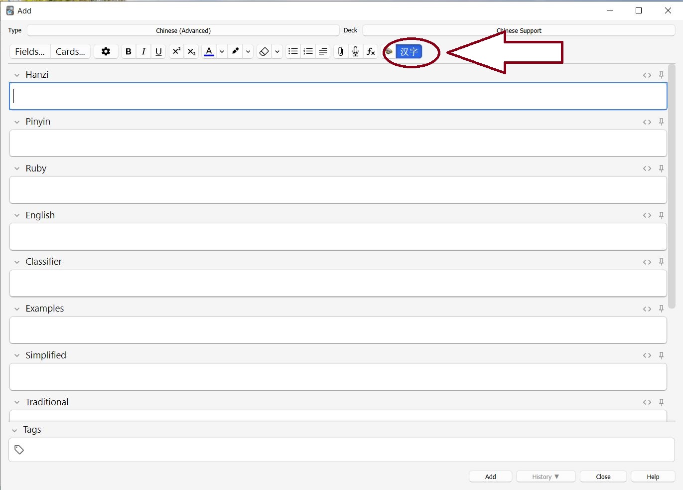
Task: Change note type Chinese (Advanced)
Action: click(183, 30)
